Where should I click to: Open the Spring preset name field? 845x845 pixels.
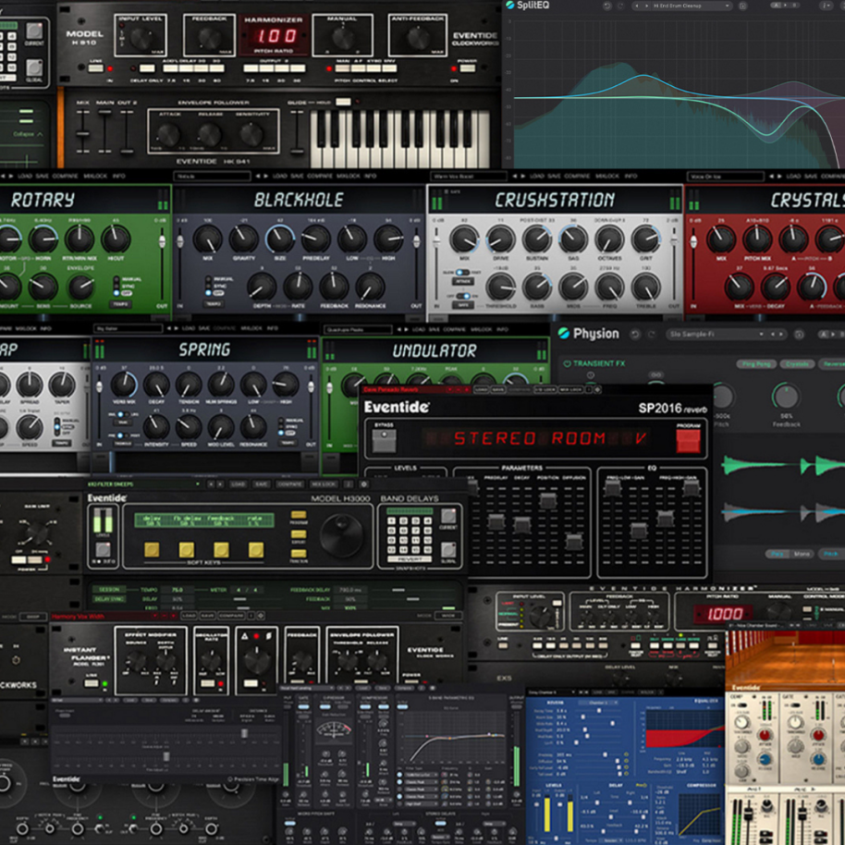coord(129,328)
